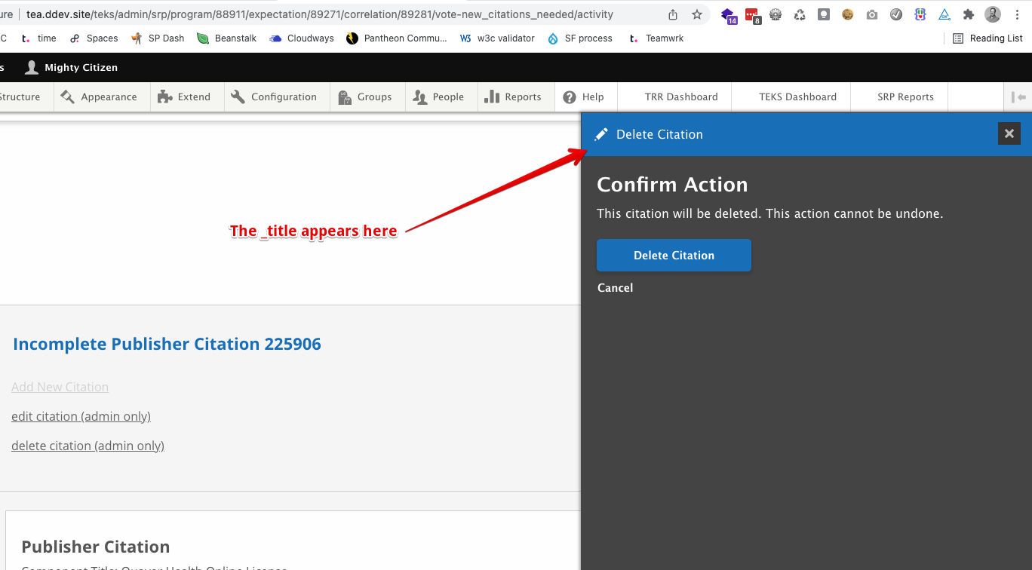
Task: Click the Mighty Citizen user menu
Action: pos(71,68)
